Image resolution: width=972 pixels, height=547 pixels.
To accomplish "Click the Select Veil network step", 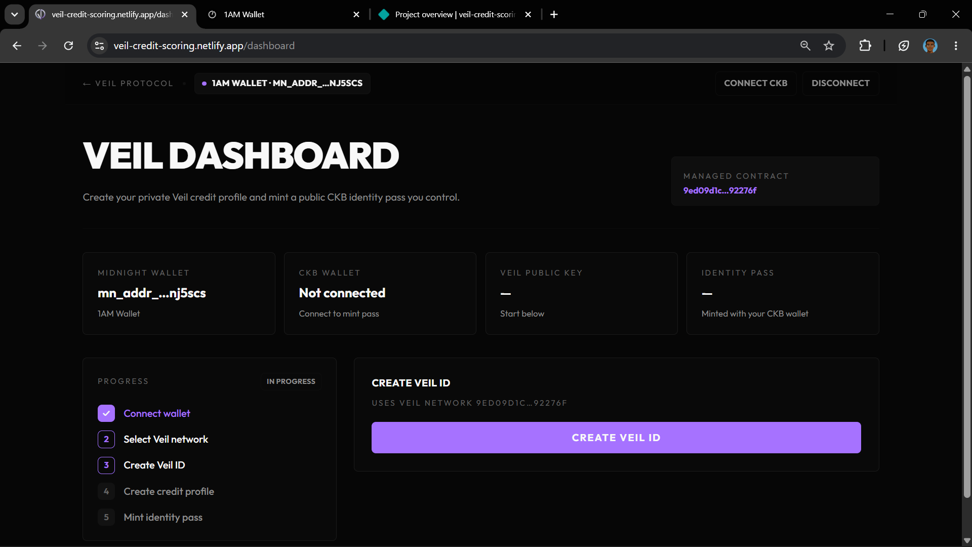I will click(166, 439).
